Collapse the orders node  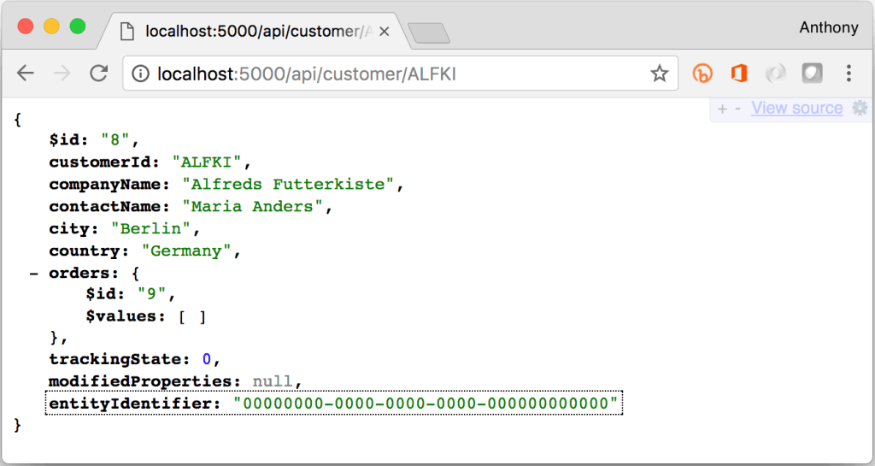(33, 274)
